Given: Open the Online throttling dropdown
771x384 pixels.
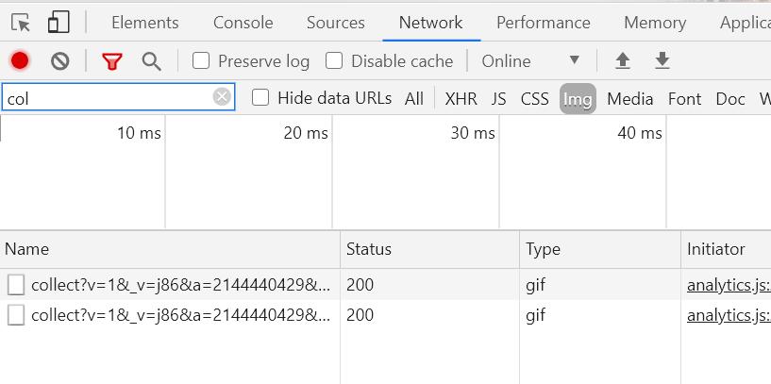Looking at the screenshot, I should (x=530, y=61).
